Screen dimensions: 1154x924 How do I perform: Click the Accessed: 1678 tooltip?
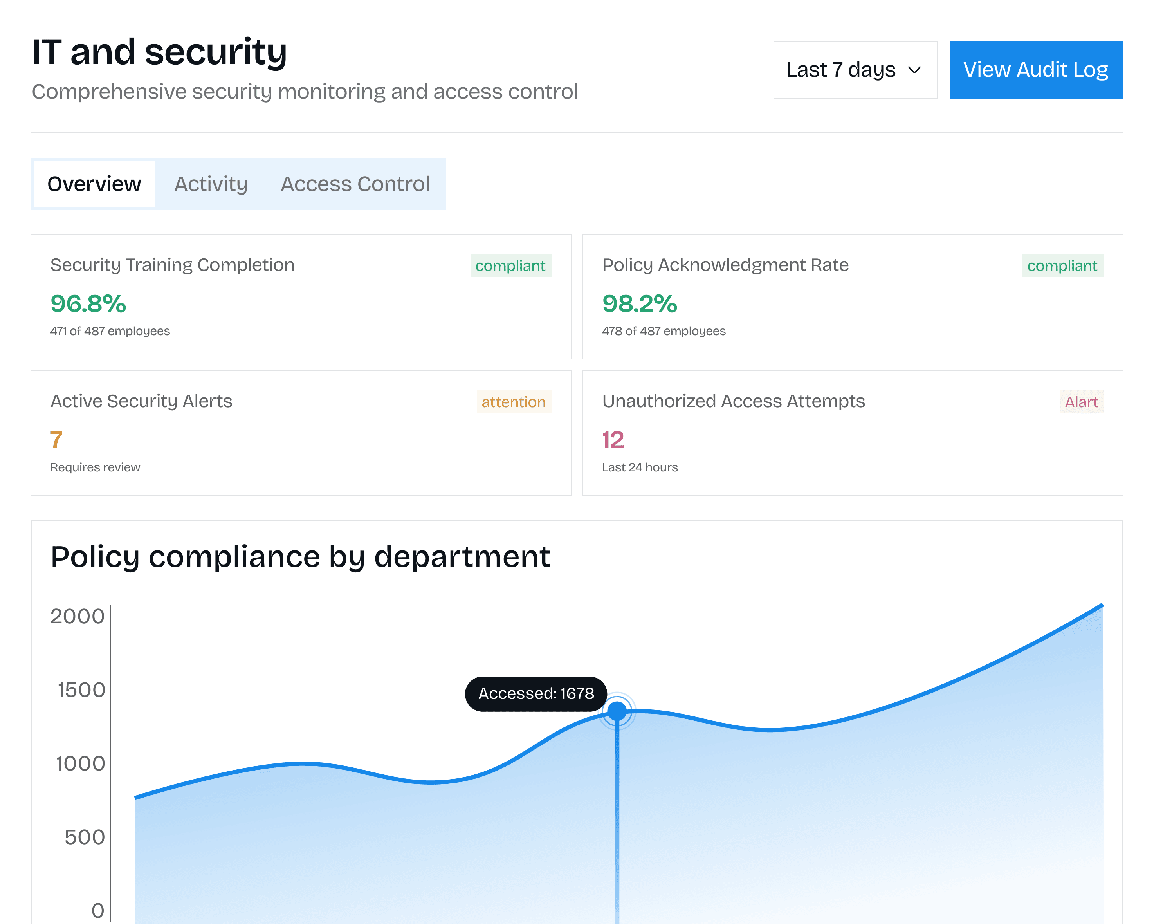point(536,694)
